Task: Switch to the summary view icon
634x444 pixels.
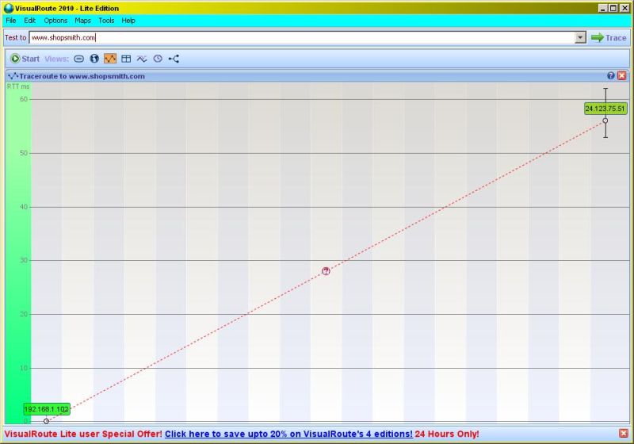Action: 78,59
